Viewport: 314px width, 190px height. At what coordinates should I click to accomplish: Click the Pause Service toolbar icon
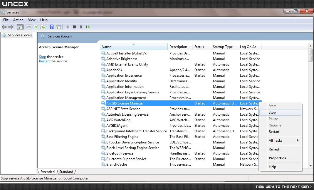pos(81,27)
